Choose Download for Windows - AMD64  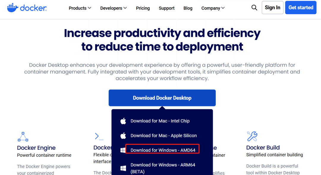coord(163,150)
